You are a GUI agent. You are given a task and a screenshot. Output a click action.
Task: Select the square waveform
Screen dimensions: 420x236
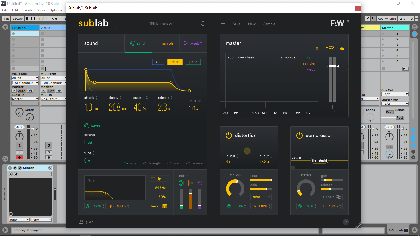click(194, 163)
